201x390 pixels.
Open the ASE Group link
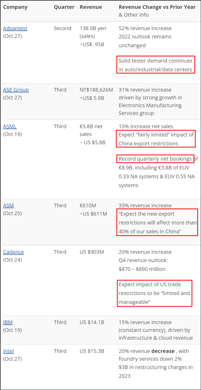pos(16,90)
